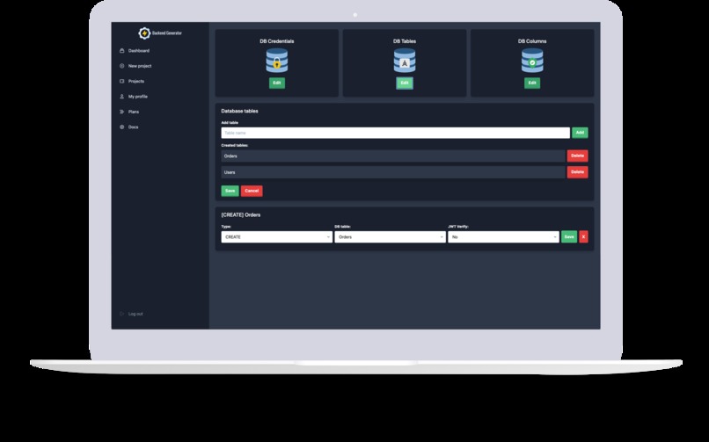
Task: Save the CREATE Orders endpoint
Action: [569, 237]
